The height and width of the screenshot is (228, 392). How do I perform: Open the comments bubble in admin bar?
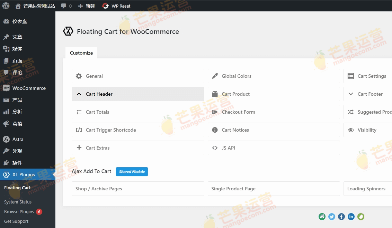tap(63, 6)
